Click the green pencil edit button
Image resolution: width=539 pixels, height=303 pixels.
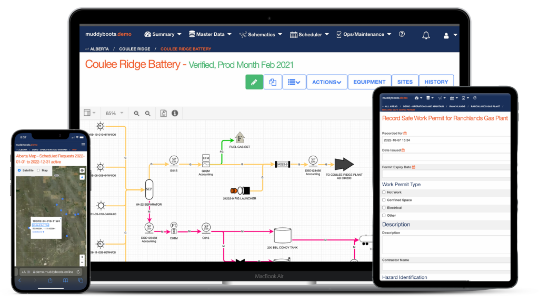click(254, 82)
